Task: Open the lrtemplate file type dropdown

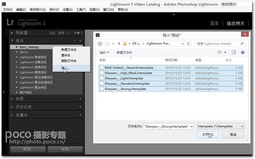Action: click(x=242, y=126)
